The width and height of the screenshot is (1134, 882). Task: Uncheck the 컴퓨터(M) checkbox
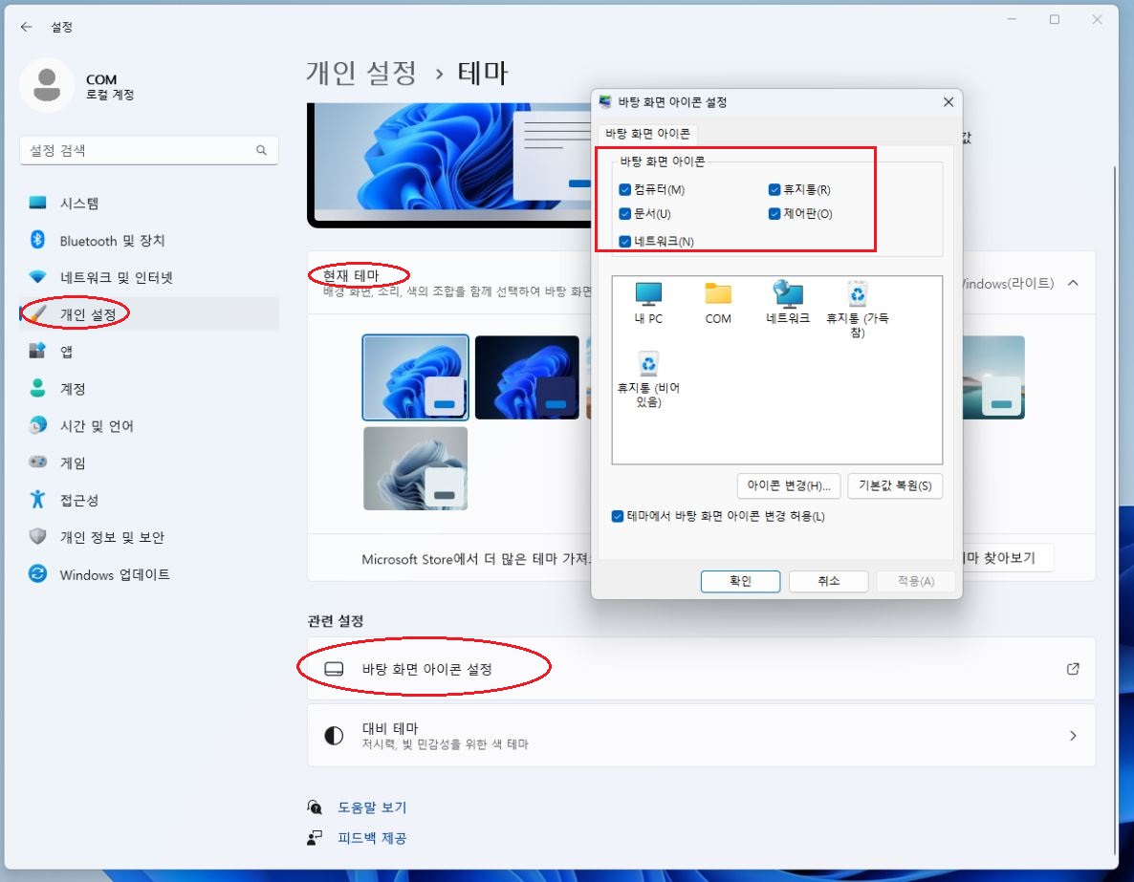(625, 189)
